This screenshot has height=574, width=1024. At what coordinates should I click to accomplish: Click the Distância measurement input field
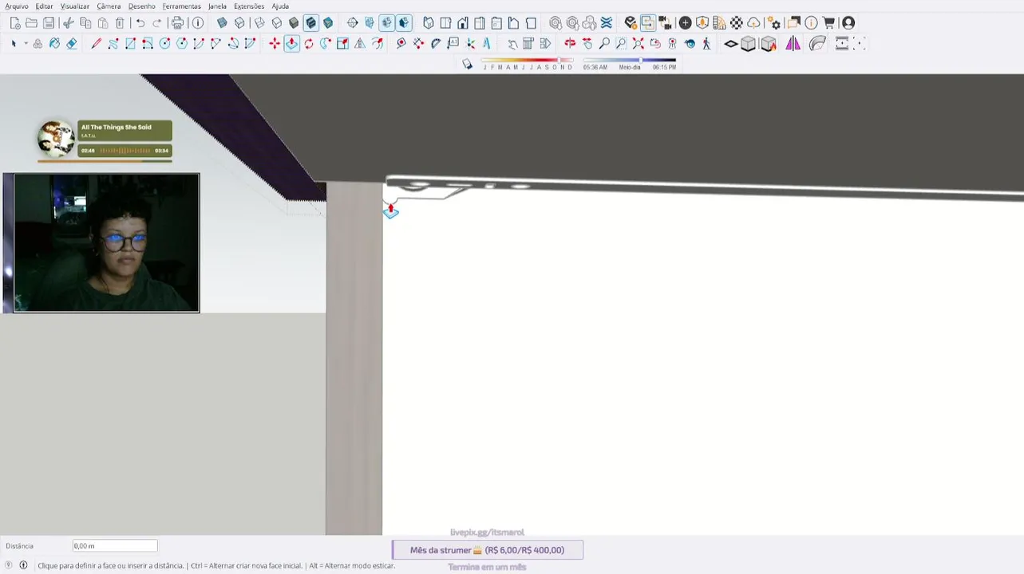(x=115, y=546)
